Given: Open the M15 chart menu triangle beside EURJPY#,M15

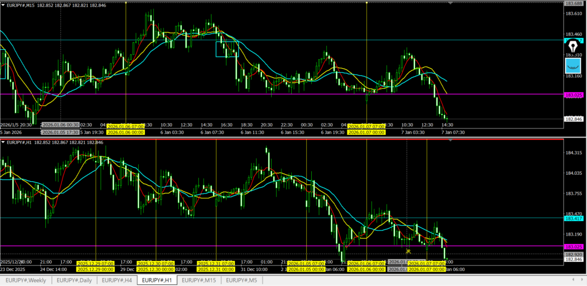Looking at the screenshot, I should point(4,4).
